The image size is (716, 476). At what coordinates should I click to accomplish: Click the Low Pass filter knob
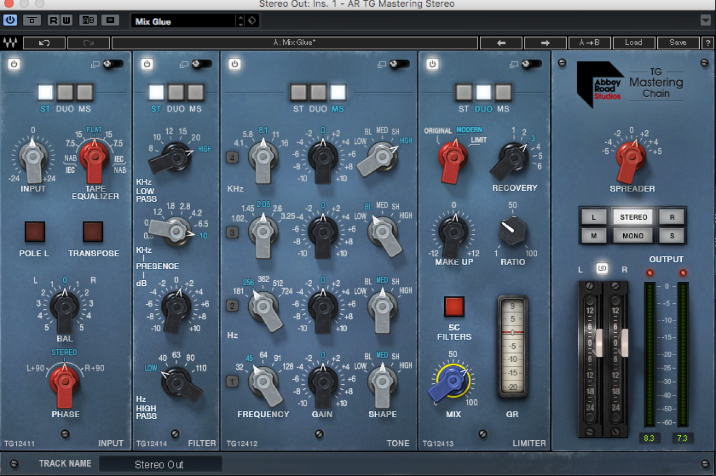(177, 159)
